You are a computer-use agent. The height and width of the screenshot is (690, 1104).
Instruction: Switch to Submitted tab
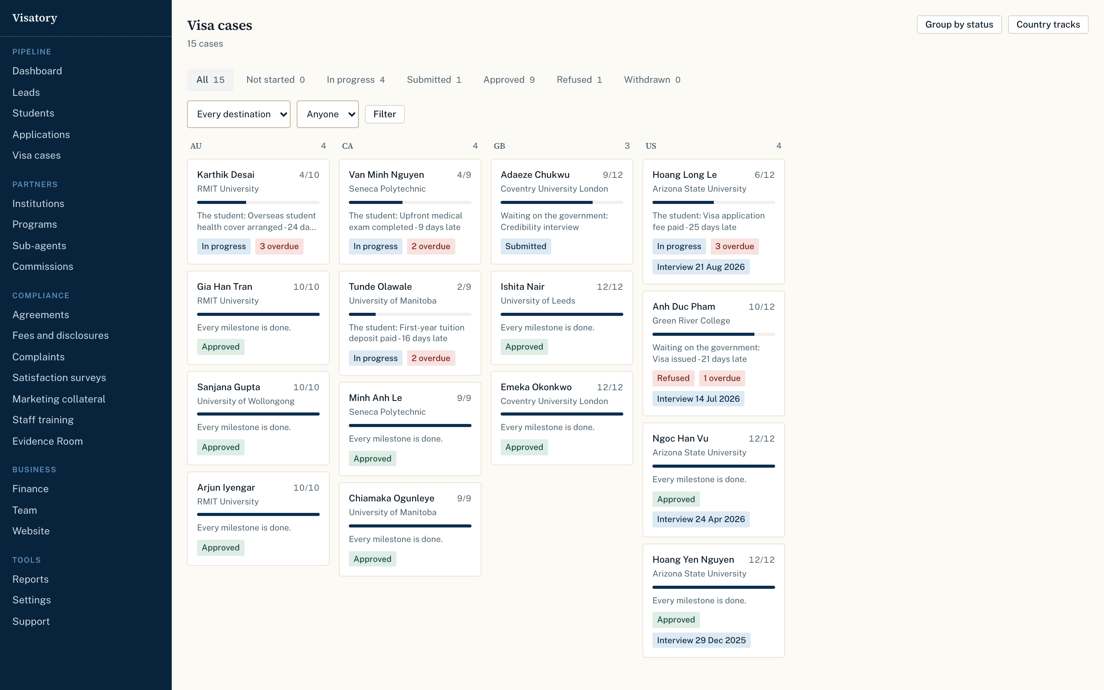click(x=434, y=80)
